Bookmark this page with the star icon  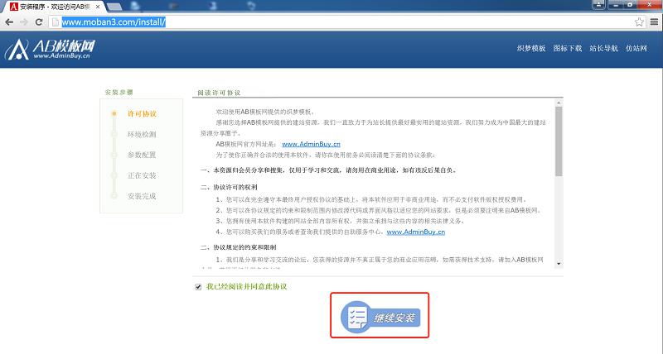(639, 22)
